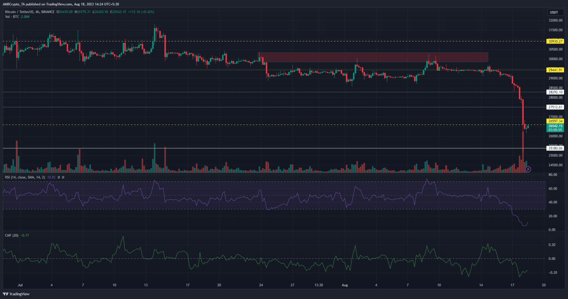The image size is (568, 299).
Task: Click the purple lightning bolt icon
Action: pyautogui.click(x=528, y=169)
